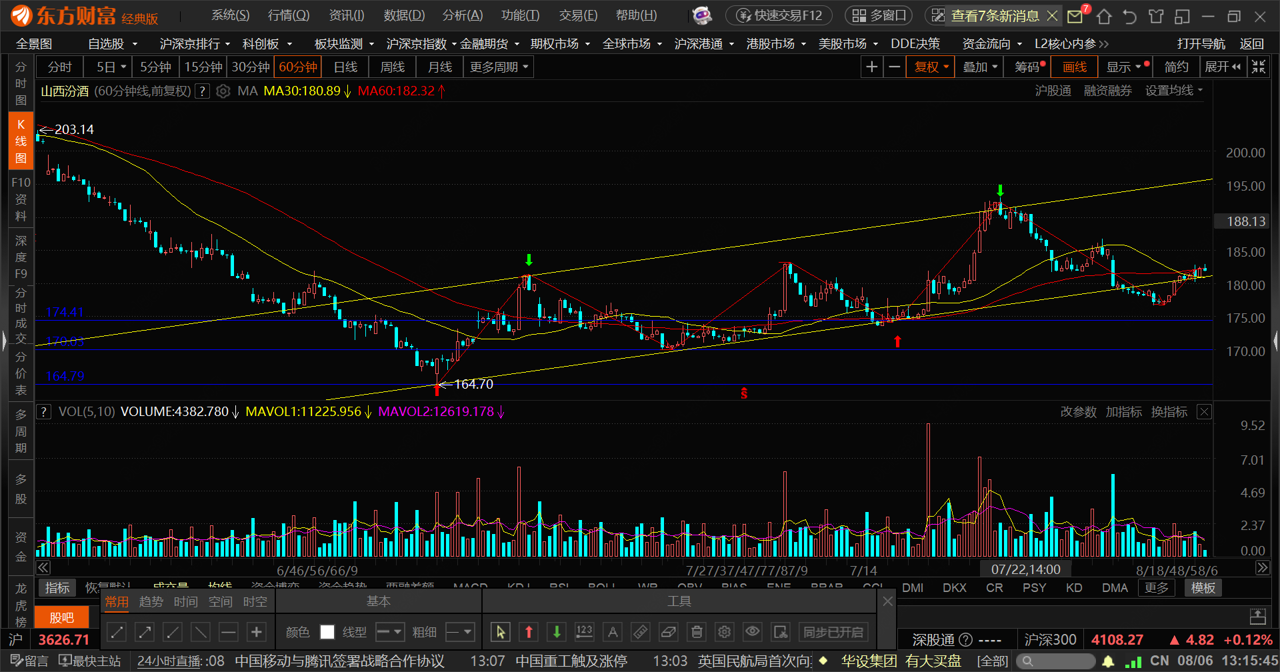
Task: Select the 123 numbering tool
Action: point(584,631)
